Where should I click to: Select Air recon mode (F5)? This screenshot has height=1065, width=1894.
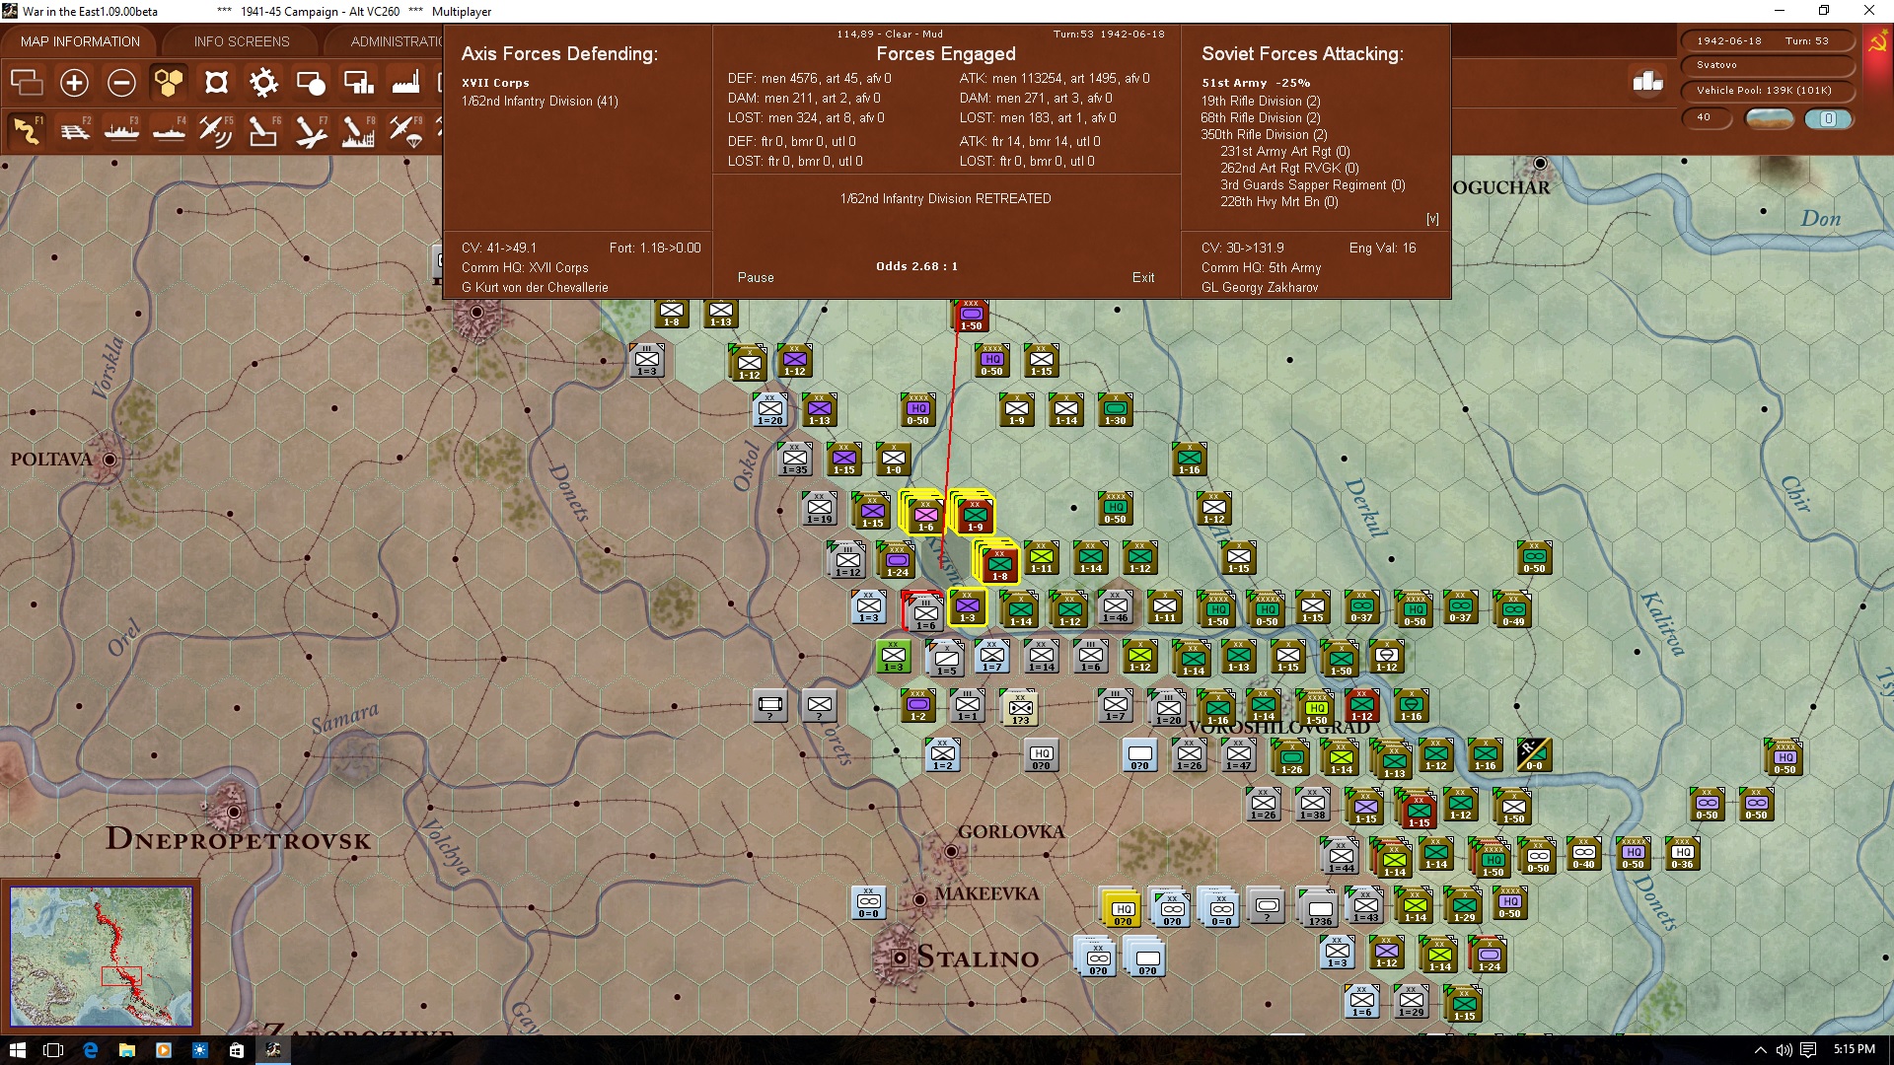(216, 130)
